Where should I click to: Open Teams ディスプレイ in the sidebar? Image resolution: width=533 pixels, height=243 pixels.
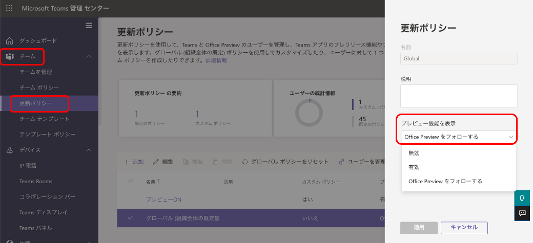44,212
